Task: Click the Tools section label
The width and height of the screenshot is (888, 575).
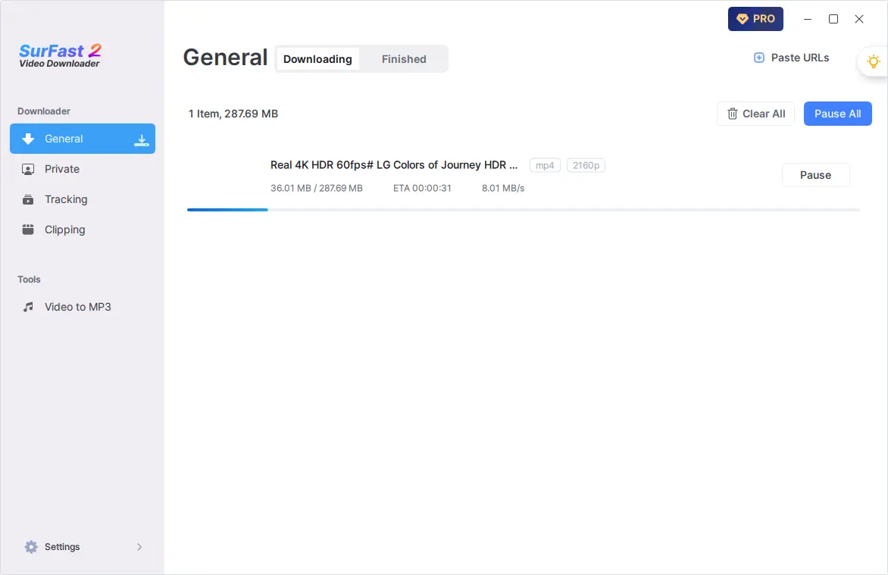Action: (29, 280)
